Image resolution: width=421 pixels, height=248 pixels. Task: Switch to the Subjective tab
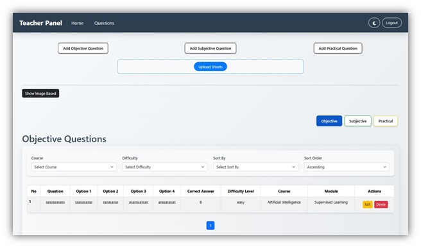pyautogui.click(x=357, y=121)
